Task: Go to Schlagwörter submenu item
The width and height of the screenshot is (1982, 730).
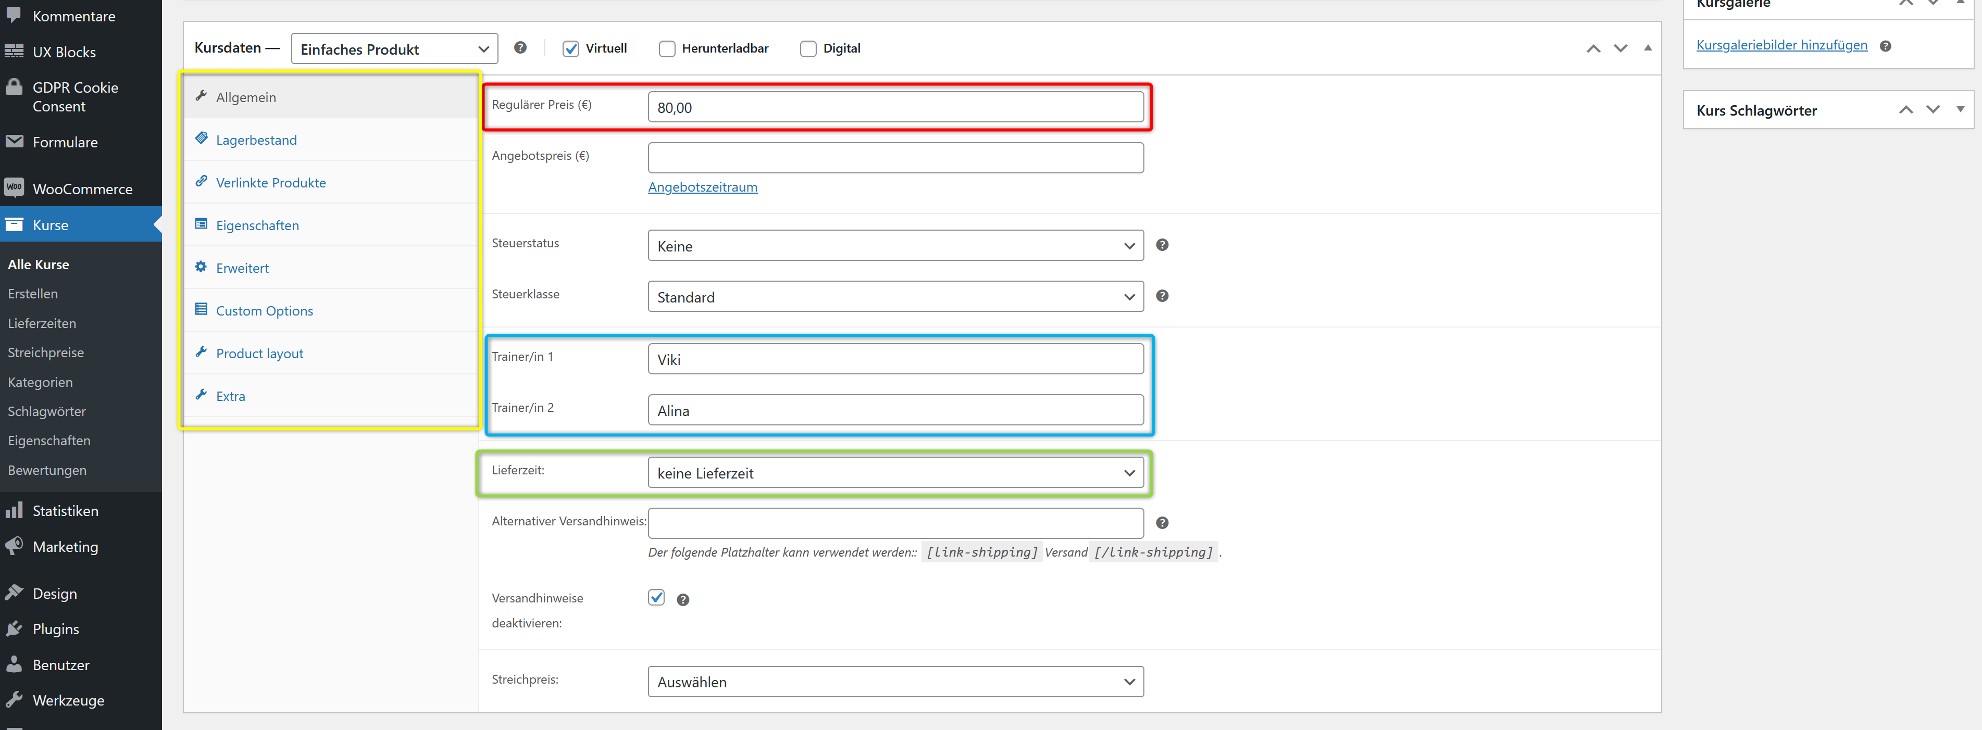Action: point(47,411)
